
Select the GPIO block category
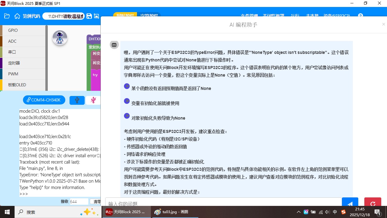24,30
